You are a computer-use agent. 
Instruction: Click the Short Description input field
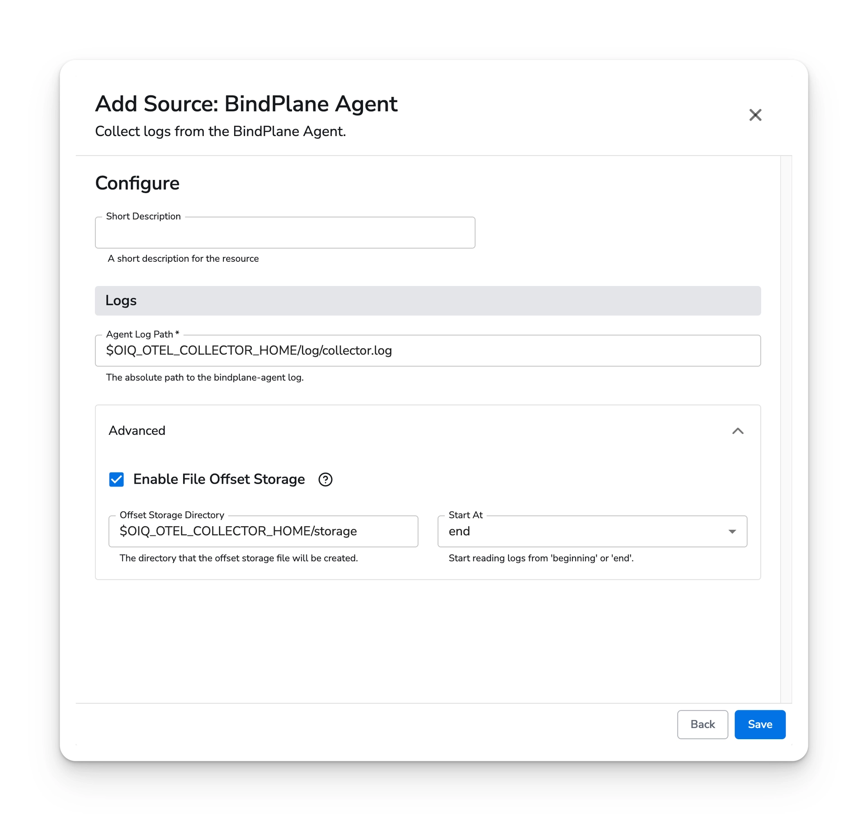pos(285,232)
